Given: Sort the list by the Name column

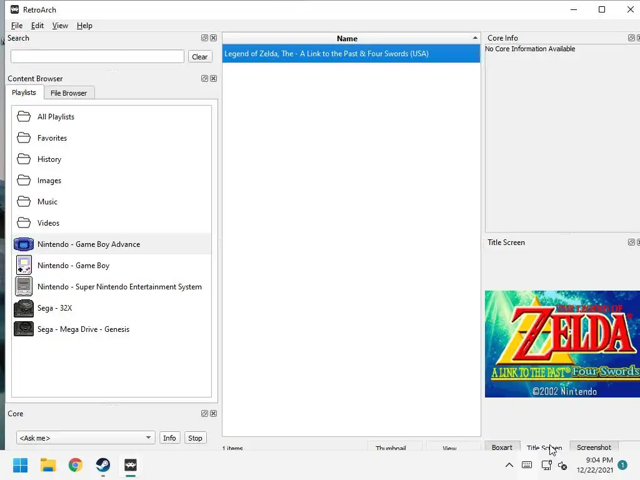Looking at the screenshot, I should (351, 38).
